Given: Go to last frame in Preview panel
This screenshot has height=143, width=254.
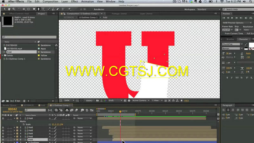Looking at the screenshot, I should [241, 18].
